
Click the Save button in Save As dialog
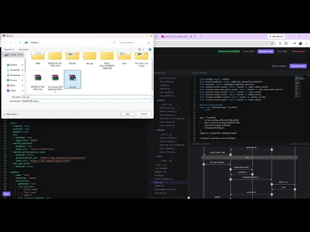point(127,114)
